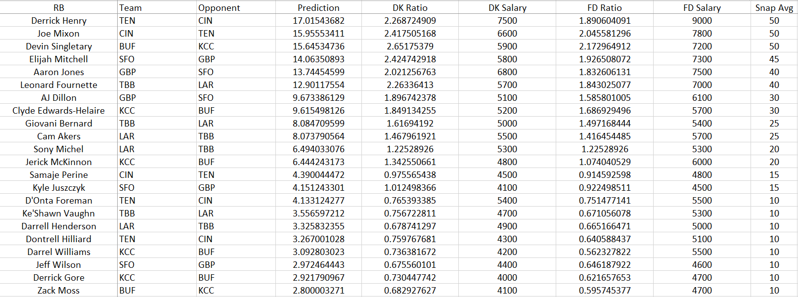Click the Snap Avg header cell

pyautogui.click(x=774, y=7)
